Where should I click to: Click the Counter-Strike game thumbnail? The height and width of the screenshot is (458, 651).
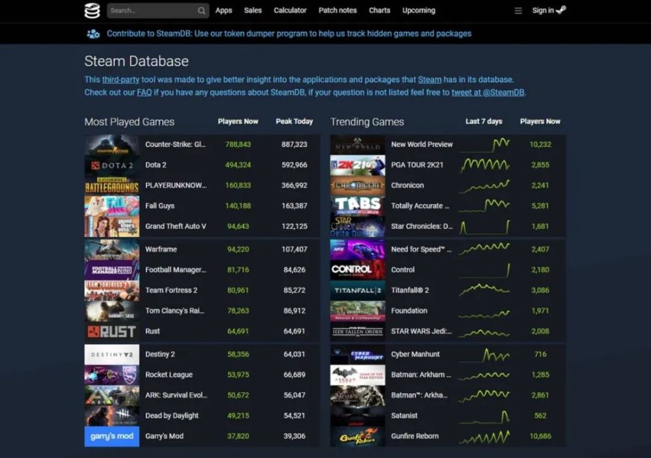pos(112,144)
